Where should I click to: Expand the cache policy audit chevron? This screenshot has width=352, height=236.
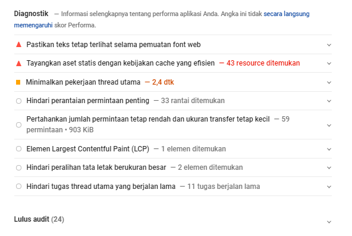pyautogui.click(x=329, y=63)
